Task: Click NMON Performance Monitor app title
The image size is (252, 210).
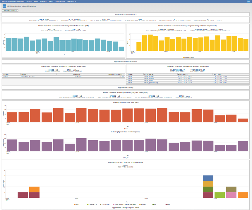Action: (13, 1)
